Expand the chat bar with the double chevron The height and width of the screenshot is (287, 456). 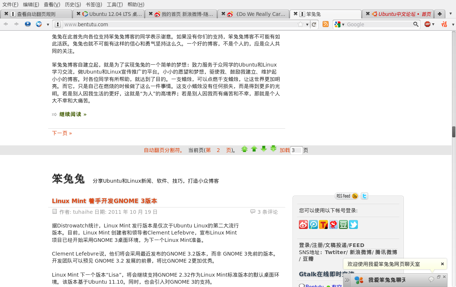tap(347, 280)
